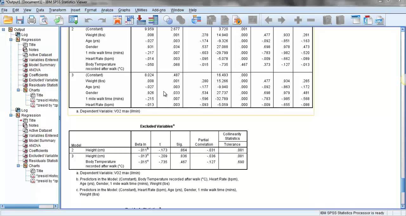
Task: Click the Save document floppy icon
Action: click(20, 20)
